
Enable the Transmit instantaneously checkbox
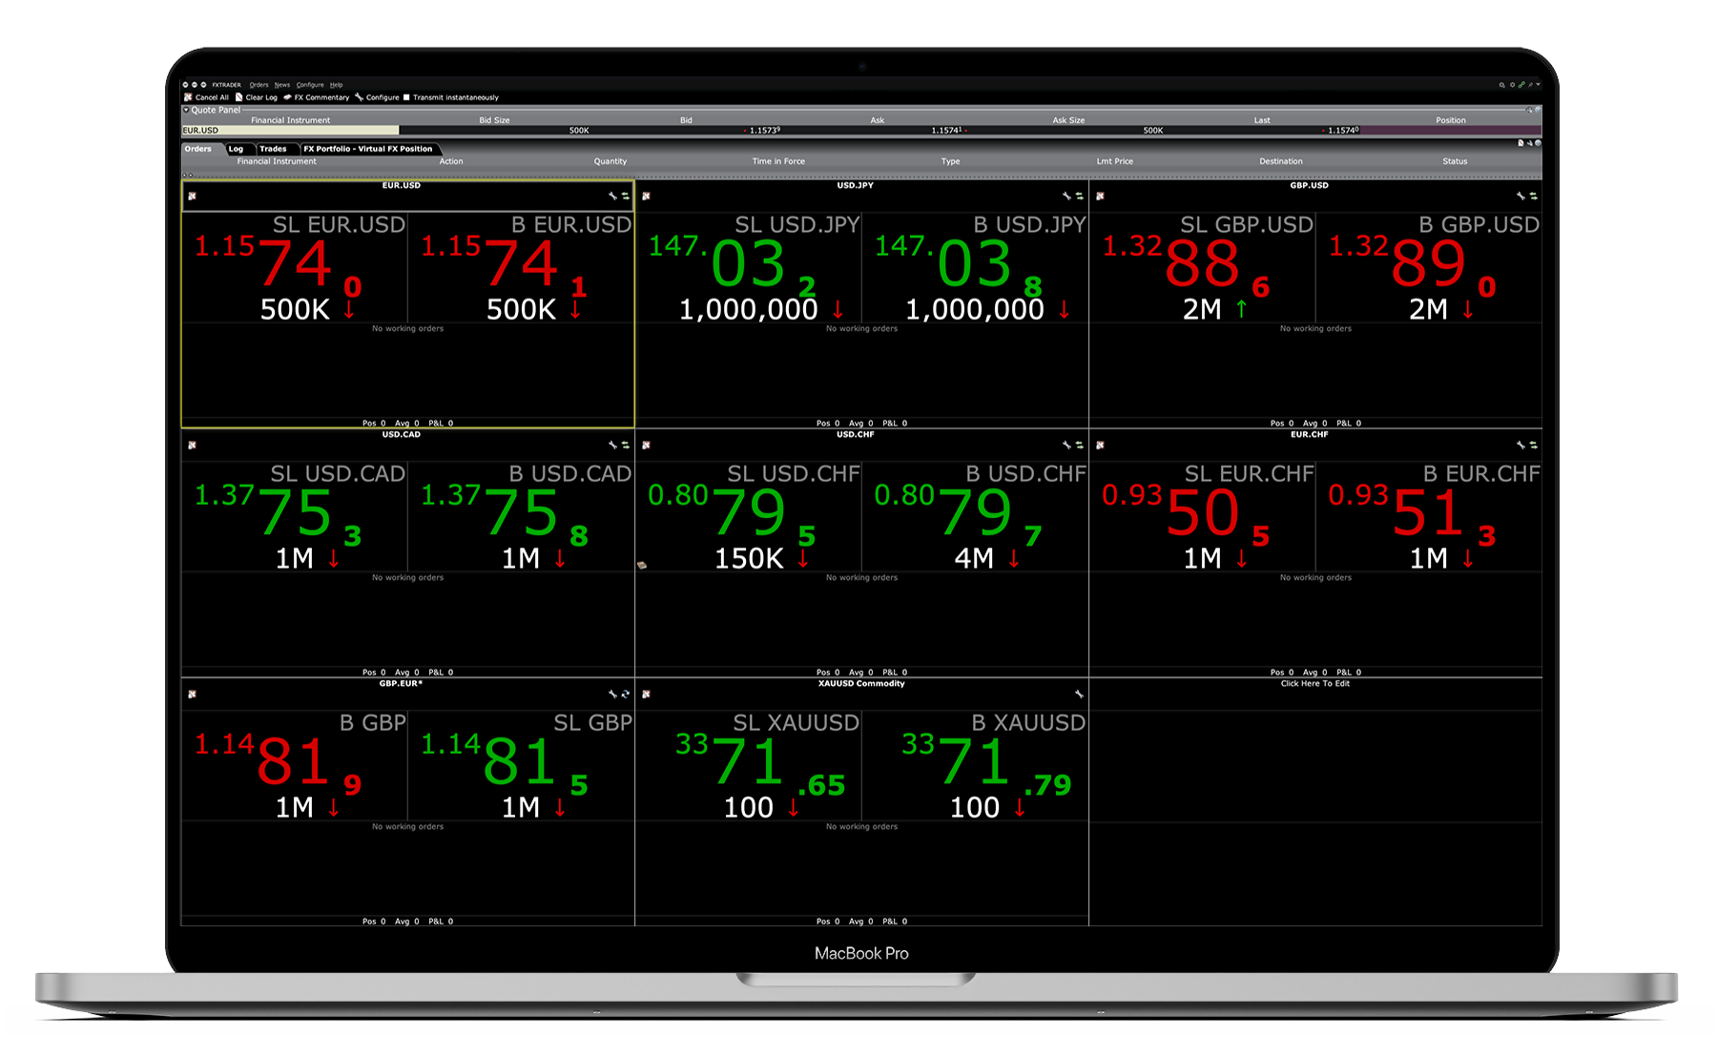click(407, 97)
